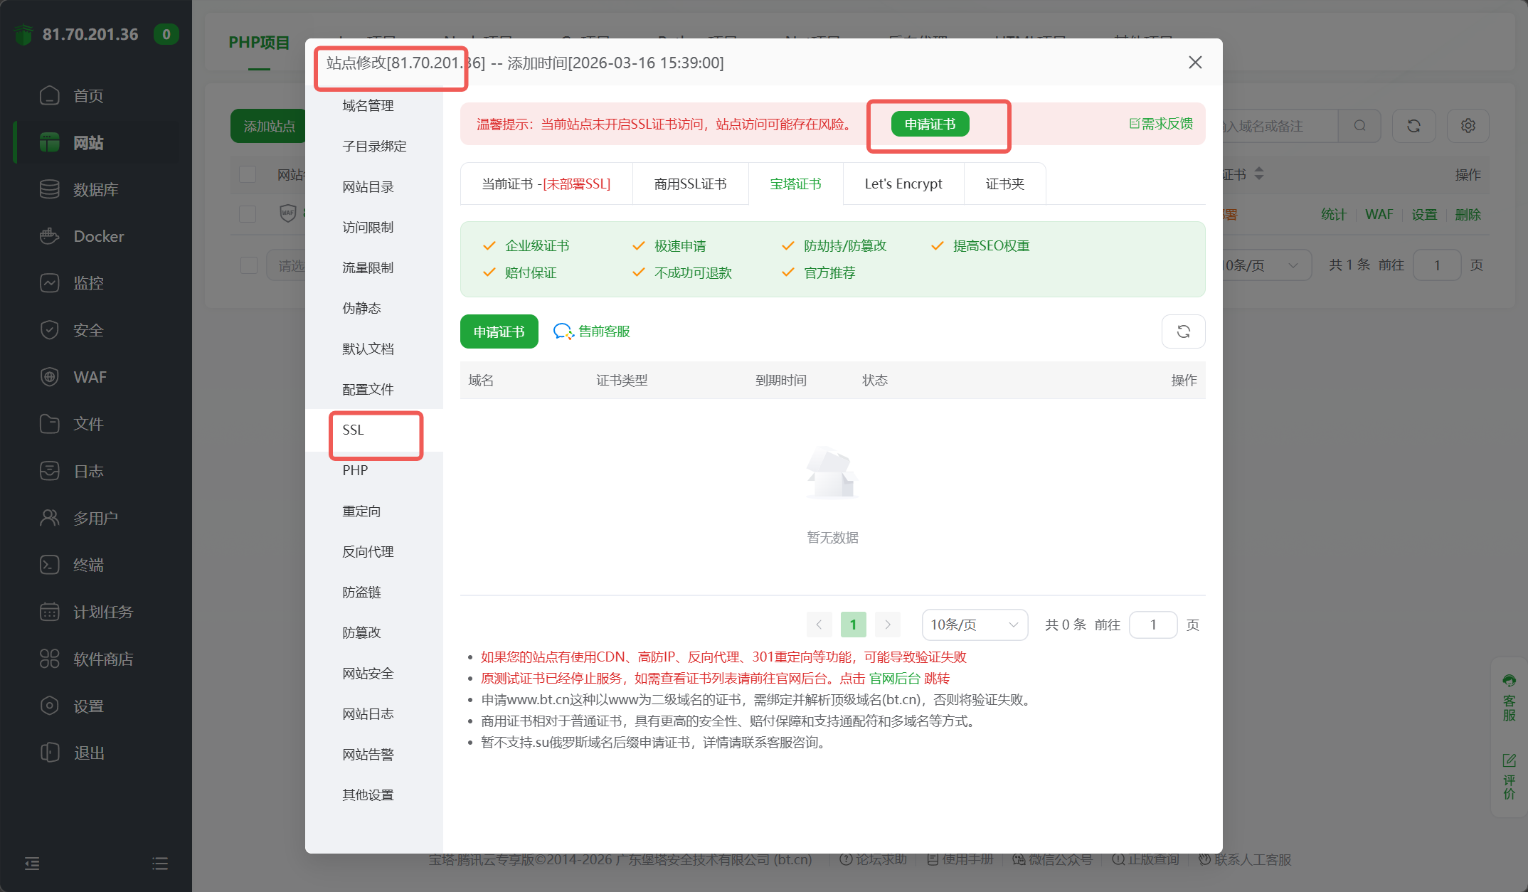
Task: Switch to the Let's Encrypt tab
Action: pyautogui.click(x=903, y=184)
